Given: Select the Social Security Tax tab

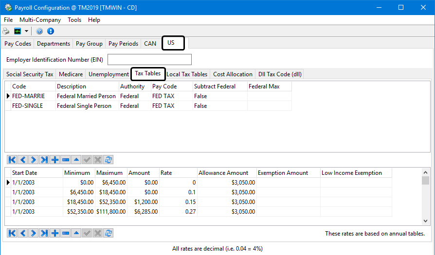Looking at the screenshot, I should point(30,74).
